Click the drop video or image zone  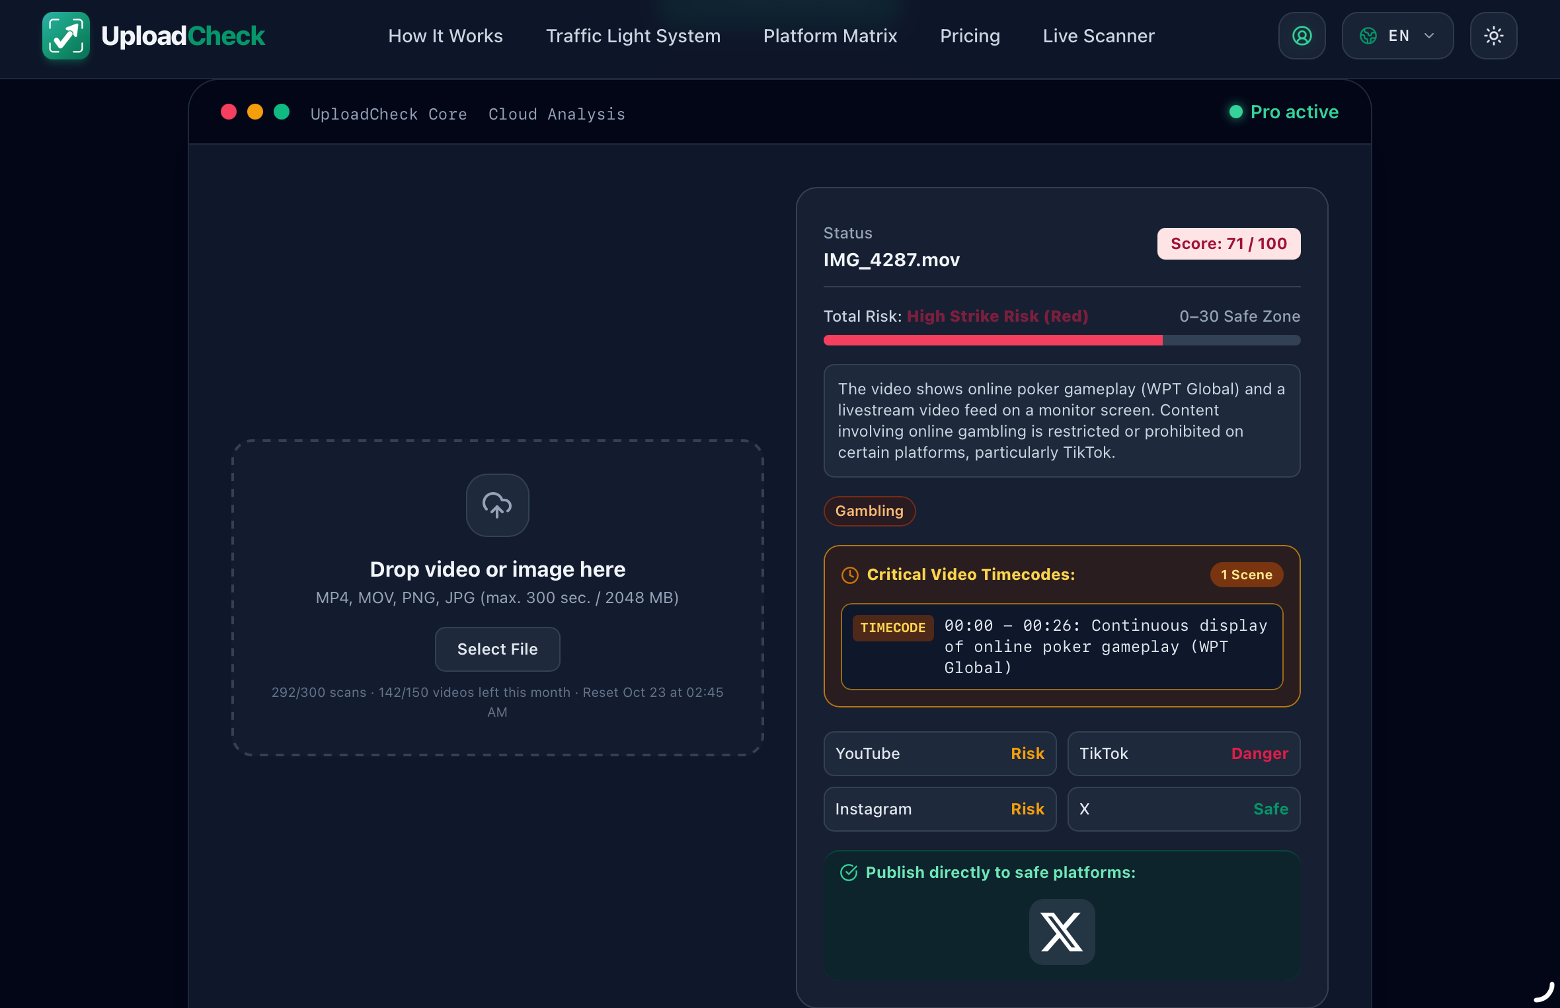click(x=497, y=598)
